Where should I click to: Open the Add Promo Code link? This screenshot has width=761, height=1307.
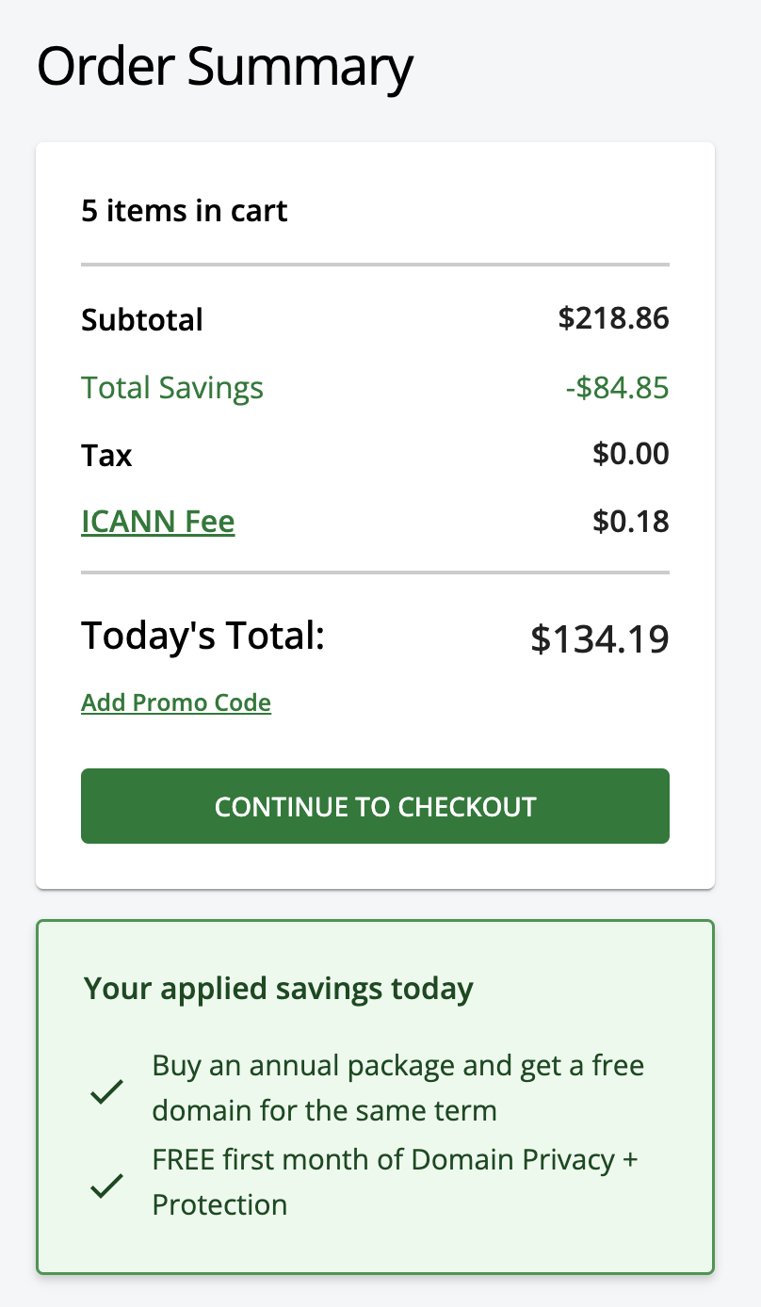tap(176, 702)
